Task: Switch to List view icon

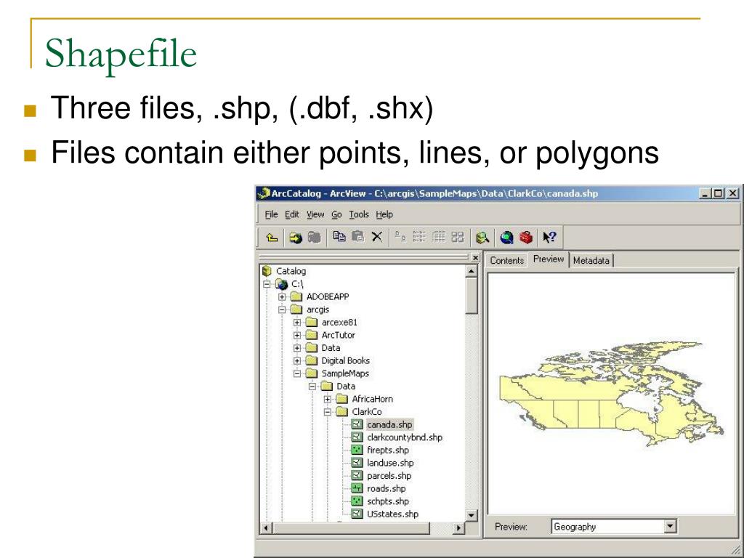Action: click(419, 237)
